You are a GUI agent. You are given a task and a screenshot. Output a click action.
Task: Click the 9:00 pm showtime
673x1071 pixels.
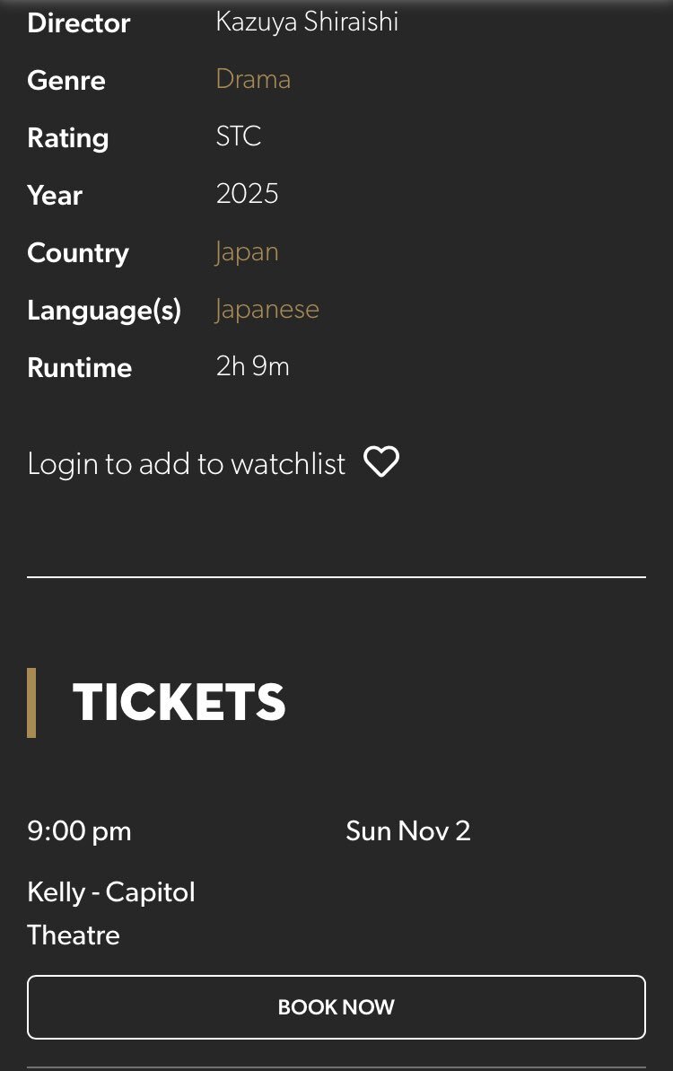pos(79,830)
